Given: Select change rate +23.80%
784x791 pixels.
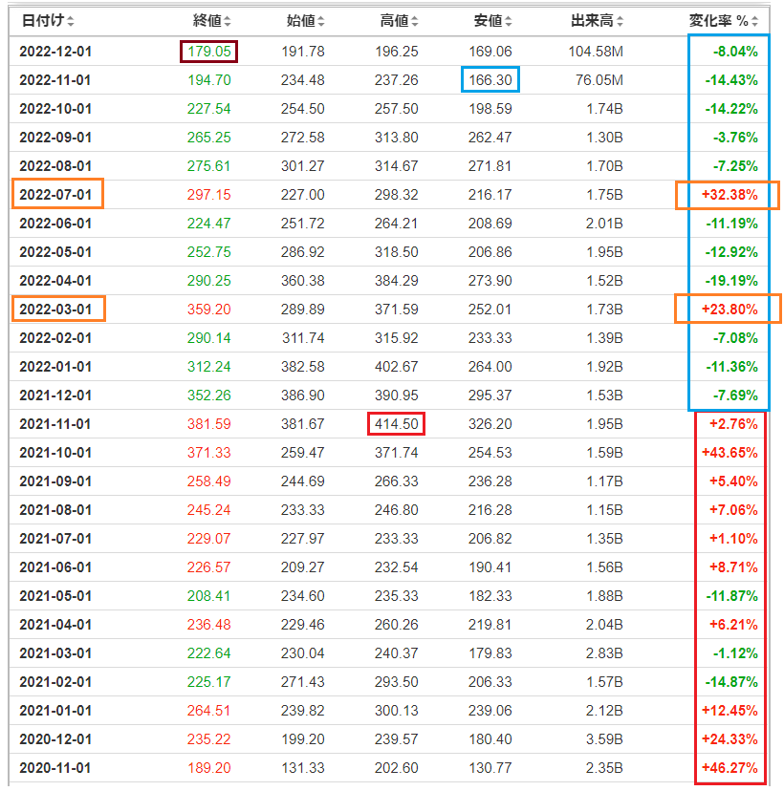Looking at the screenshot, I should tap(730, 310).
